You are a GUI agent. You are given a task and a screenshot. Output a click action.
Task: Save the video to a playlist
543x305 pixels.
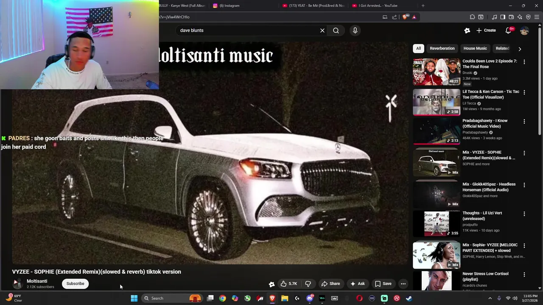pos(383,283)
